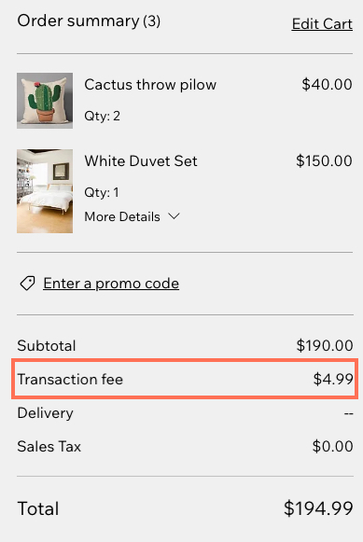The width and height of the screenshot is (363, 542).
Task: Click the $4.99 transaction fee amount
Action: (333, 379)
